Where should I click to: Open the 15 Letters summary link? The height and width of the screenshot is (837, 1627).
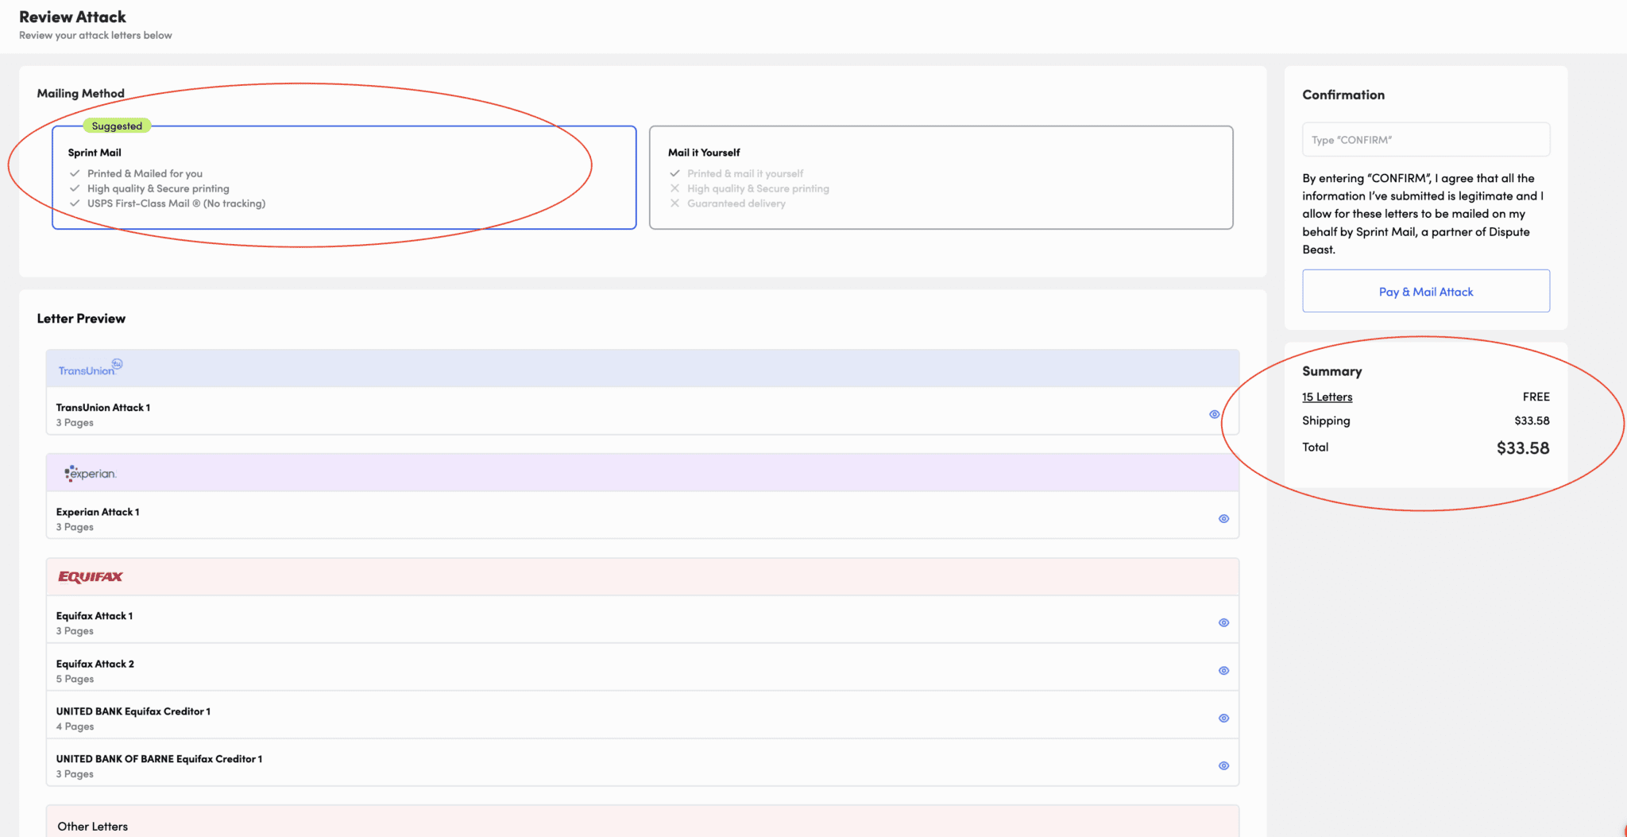point(1326,397)
